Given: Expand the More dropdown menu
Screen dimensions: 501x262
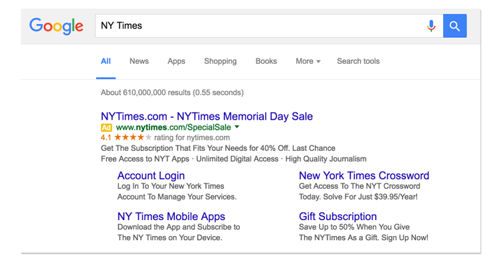Looking at the screenshot, I should point(308,61).
